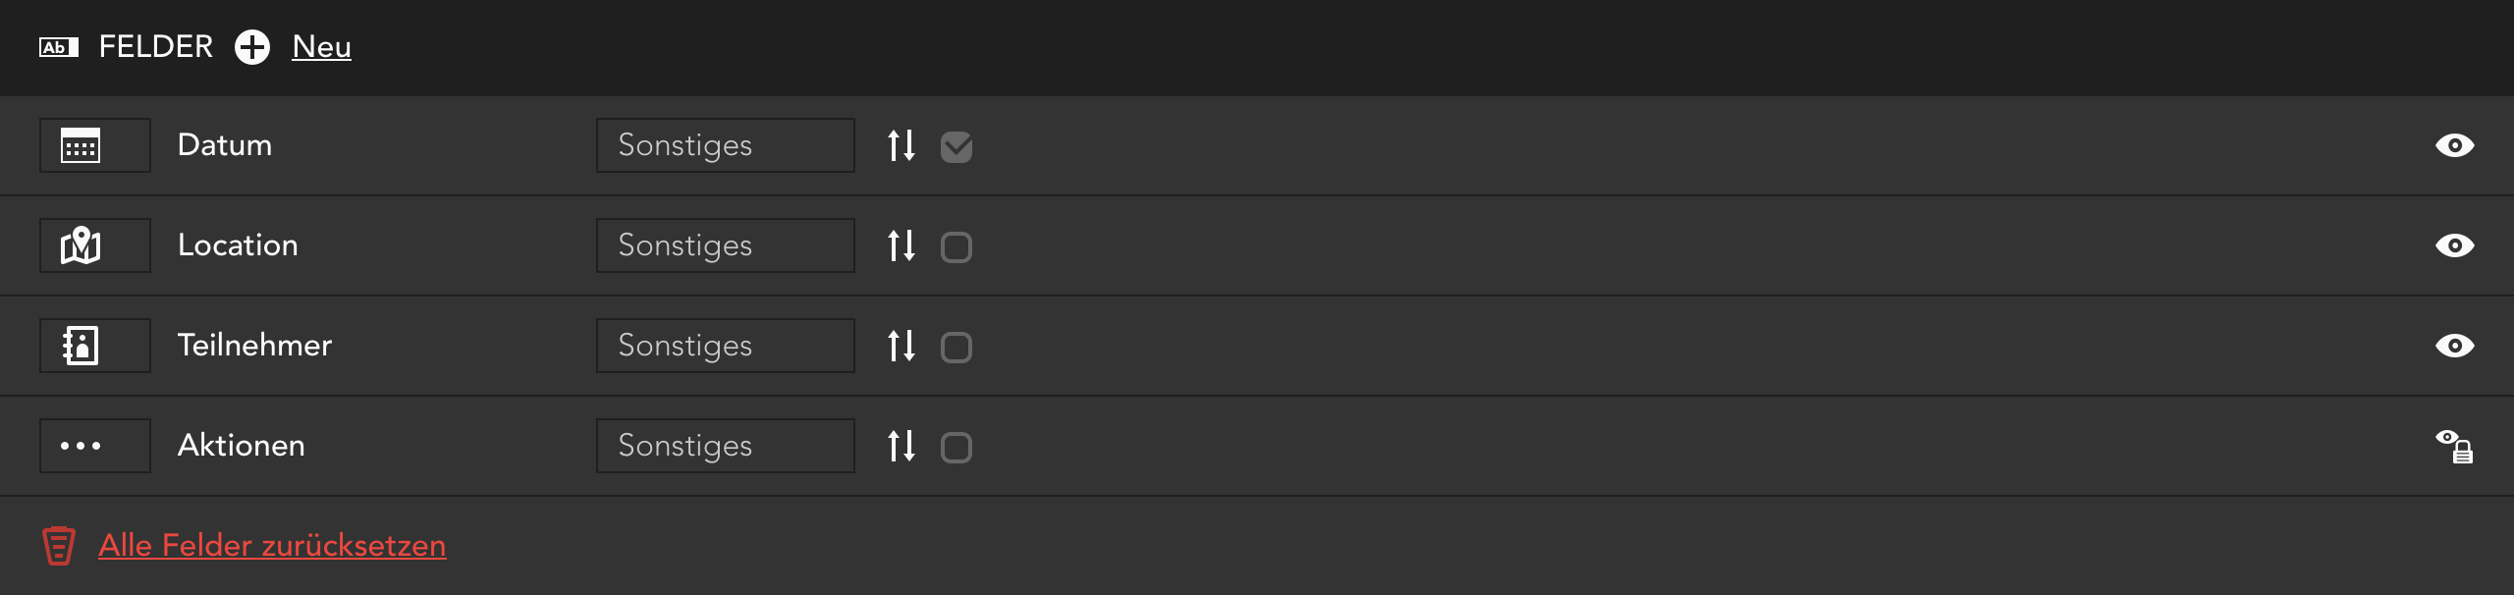Click the plus icon next to FELDER
2514x595 pixels.
coord(252,47)
